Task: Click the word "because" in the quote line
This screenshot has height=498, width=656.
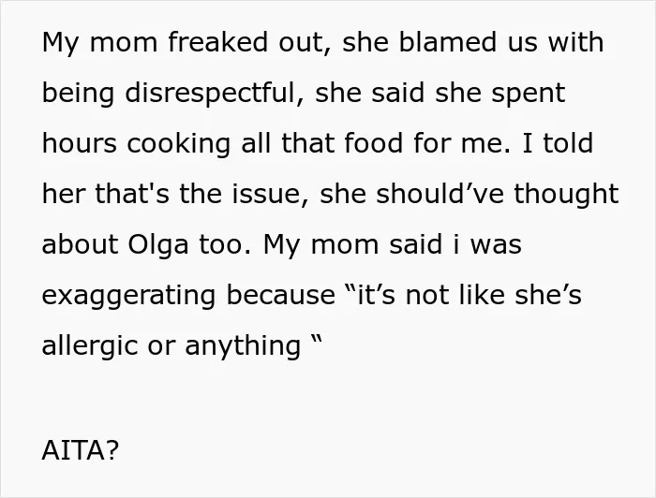Action: point(281,296)
